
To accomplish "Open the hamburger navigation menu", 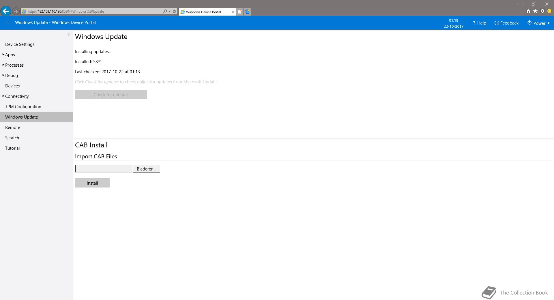I will [7, 23].
